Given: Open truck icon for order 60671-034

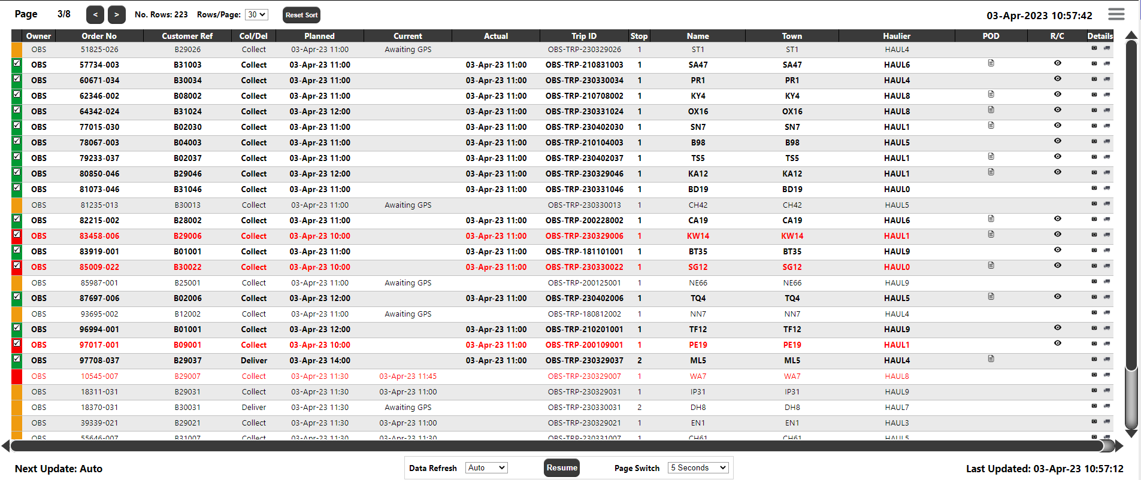Looking at the screenshot, I should pyautogui.click(x=1107, y=79).
